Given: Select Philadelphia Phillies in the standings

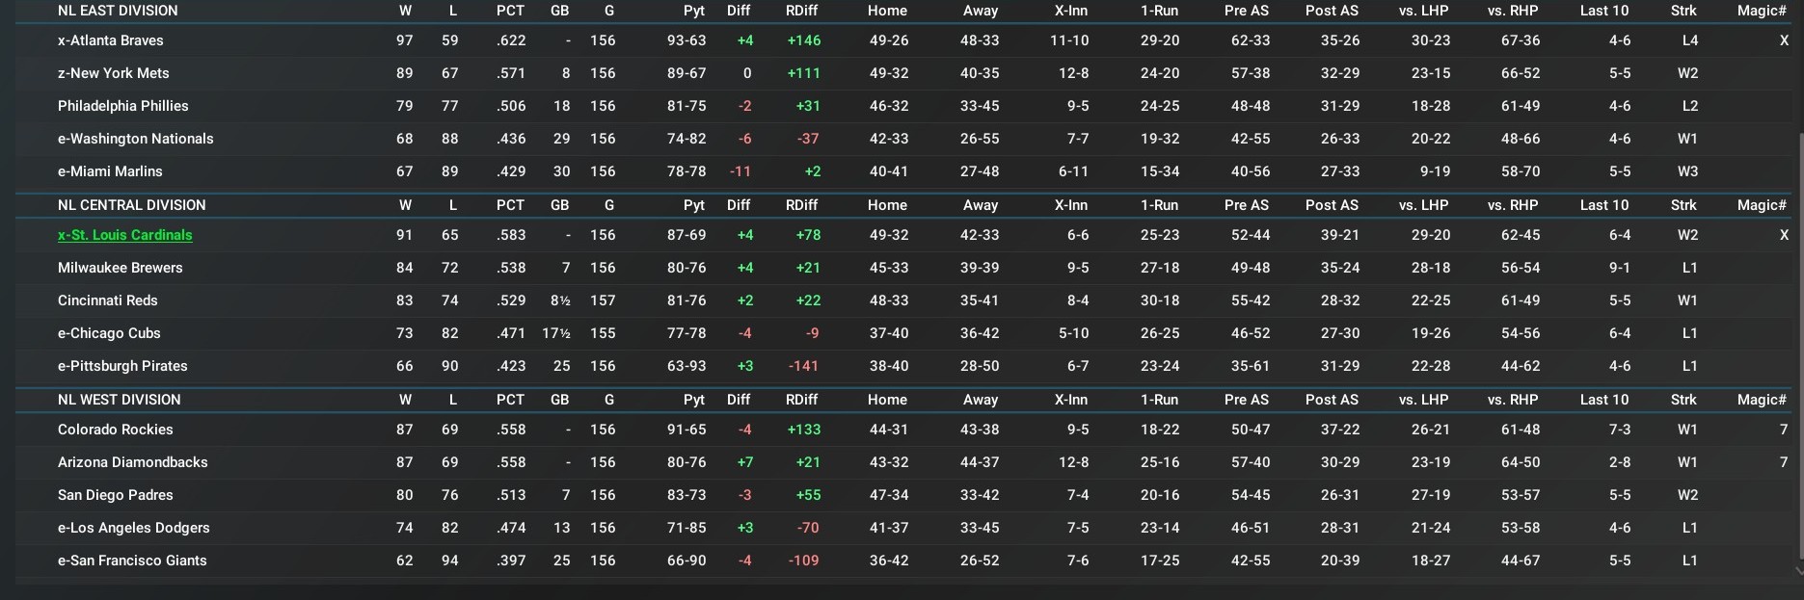Looking at the screenshot, I should 123,106.
